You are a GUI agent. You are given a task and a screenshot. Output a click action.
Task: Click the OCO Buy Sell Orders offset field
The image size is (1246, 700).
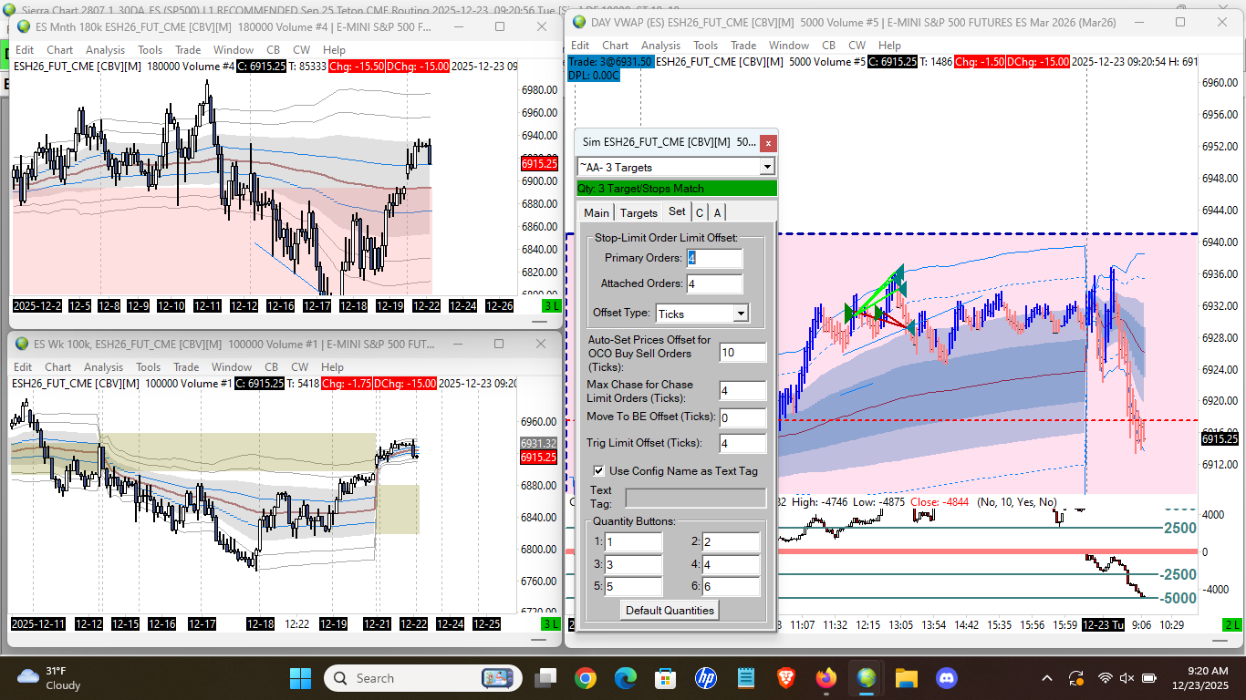pos(742,352)
